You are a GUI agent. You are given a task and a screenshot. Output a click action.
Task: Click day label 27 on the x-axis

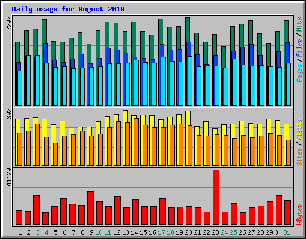251,232
